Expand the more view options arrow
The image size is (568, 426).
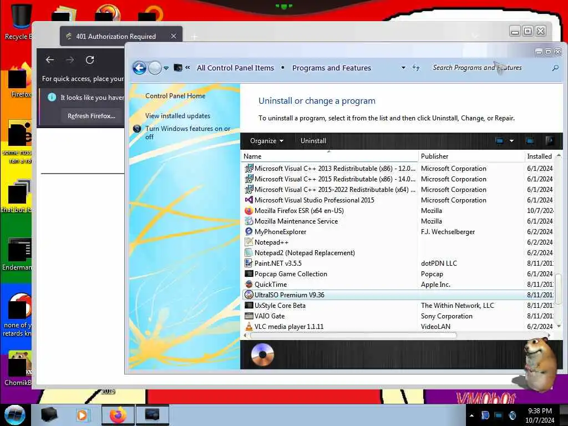point(511,141)
